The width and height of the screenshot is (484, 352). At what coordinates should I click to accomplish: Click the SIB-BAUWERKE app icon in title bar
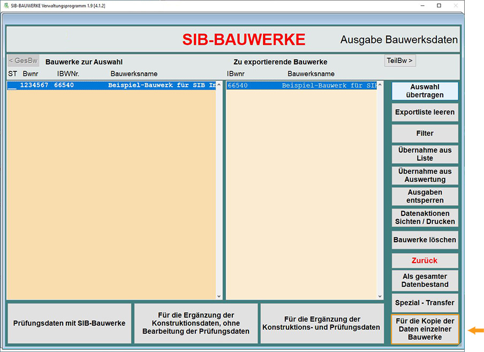pos(6,5)
